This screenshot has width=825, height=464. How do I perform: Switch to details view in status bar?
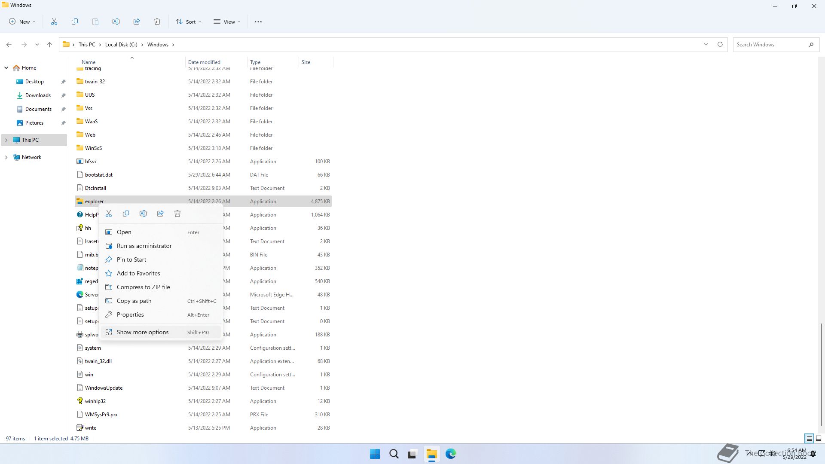coord(809,438)
